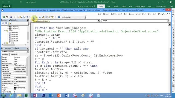Click the Font property row
175x98 pixels.
pos(14,86)
